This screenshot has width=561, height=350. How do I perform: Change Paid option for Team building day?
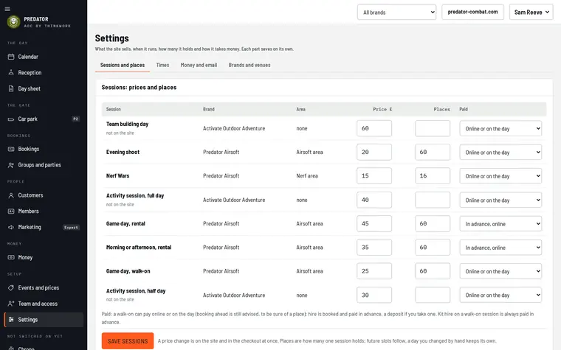[500, 128]
